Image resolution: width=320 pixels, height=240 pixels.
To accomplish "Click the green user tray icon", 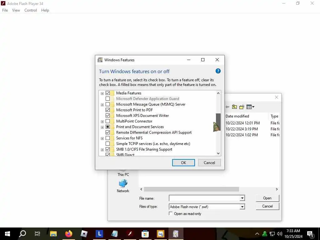I will pyautogui.click(x=265, y=234).
